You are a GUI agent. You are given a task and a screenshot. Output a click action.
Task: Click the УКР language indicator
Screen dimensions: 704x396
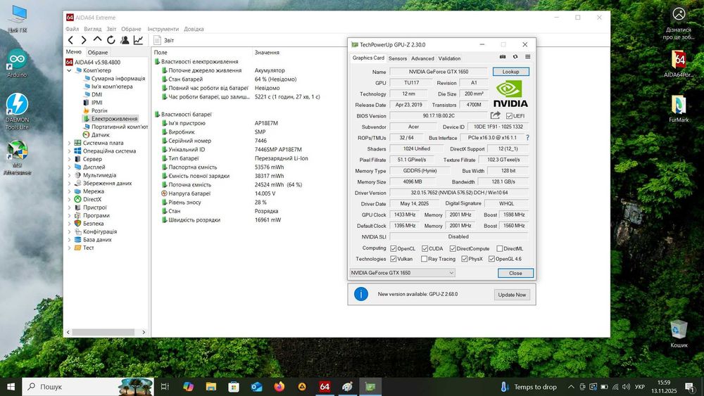coord(640,387)
